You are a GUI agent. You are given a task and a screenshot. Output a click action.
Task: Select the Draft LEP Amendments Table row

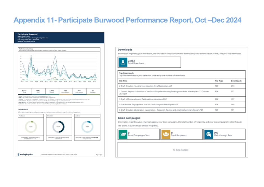pos(182,99)
